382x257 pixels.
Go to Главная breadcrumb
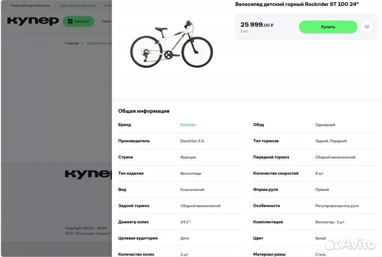point(72,44)
